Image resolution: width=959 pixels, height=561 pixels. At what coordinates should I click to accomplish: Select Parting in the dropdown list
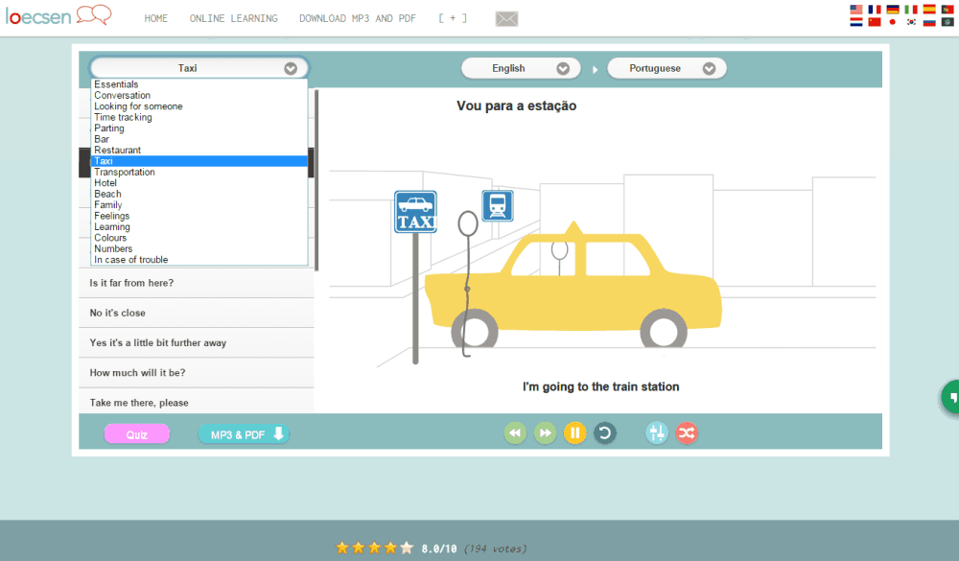(199, 129)
